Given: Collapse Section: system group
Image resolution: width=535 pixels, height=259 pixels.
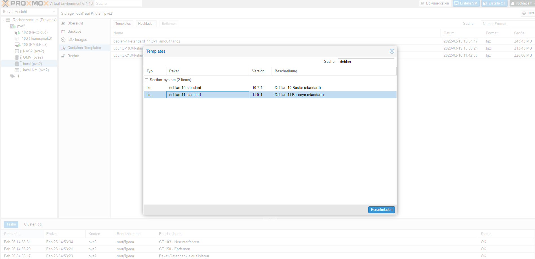Looking at the screenshot, I should click(146, 80).
